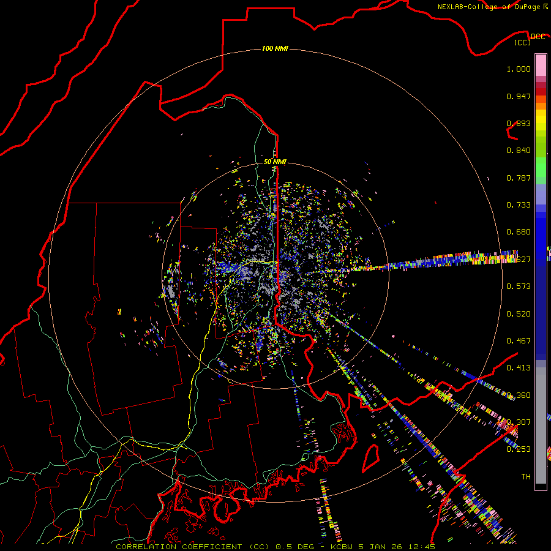Pick the dark red segment of the color bar
The height and width of the screenshot is (551, 551).
click(x=541, y=91)
